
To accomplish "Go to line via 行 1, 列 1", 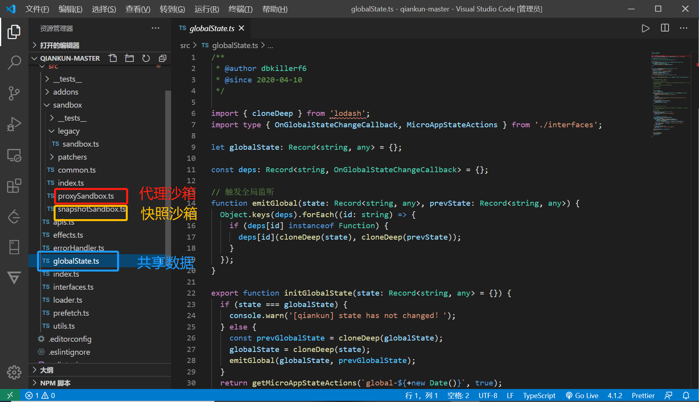I will [421, 395].
